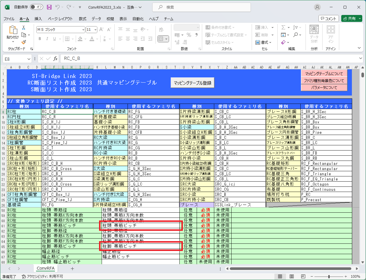The width and height of the screenshot is (366, 280).
Task: Toggle the AutoSave switch
Action: point(37,7)
